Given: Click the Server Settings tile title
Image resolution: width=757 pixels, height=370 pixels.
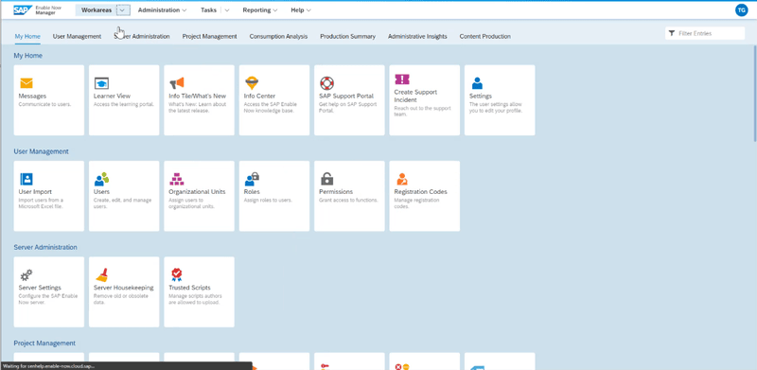Looking at the screenshot, I should pos(40,288).
